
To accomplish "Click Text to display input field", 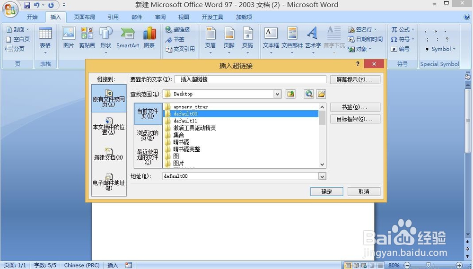I will click(250, 79).
